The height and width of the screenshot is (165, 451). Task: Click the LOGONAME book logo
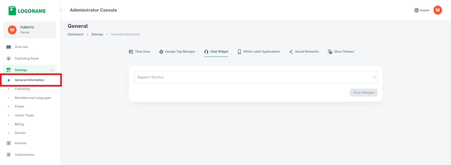tap(12, 11)
